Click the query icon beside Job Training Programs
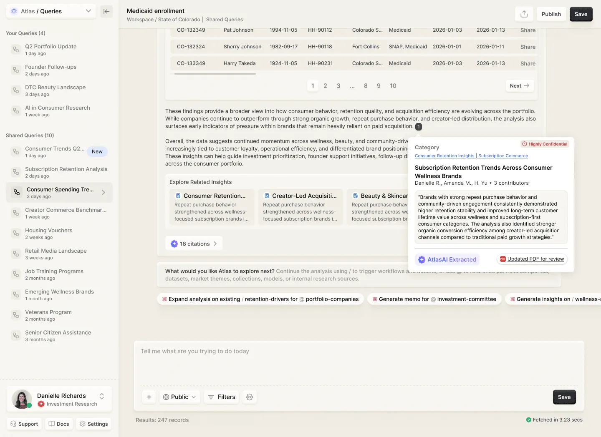 16,274
